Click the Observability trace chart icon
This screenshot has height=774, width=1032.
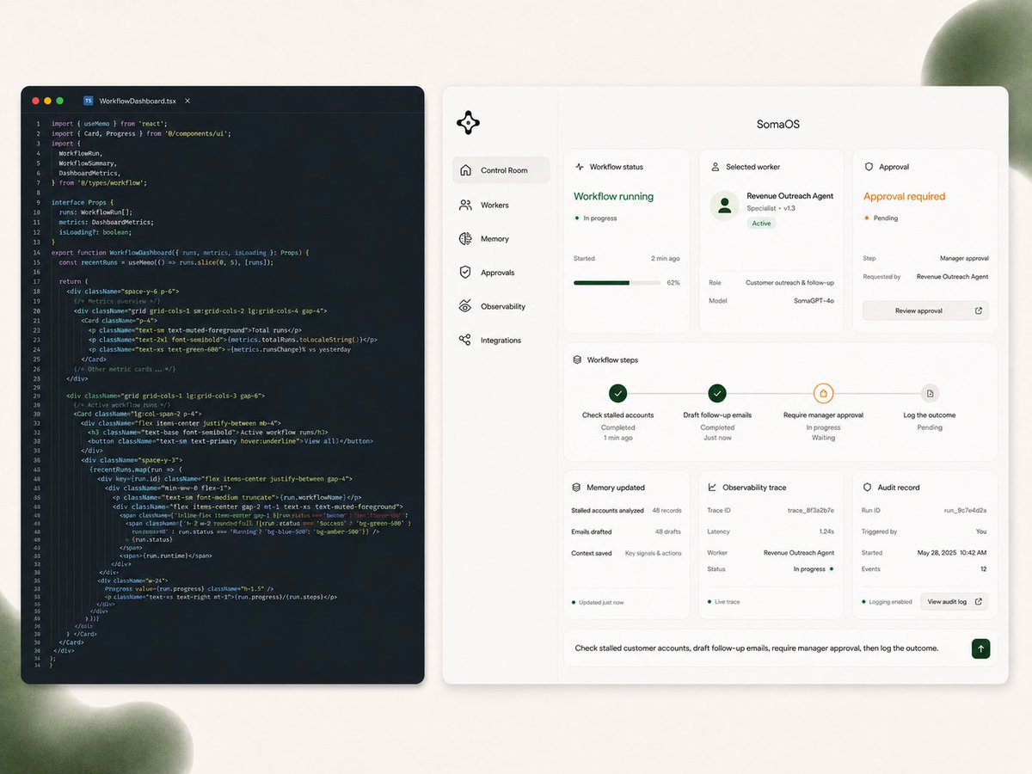coord(712,488)
